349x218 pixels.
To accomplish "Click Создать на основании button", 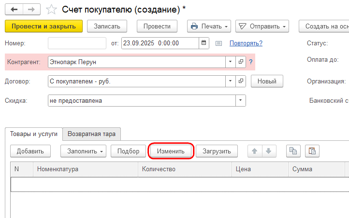I will click(x=324, y=26).
